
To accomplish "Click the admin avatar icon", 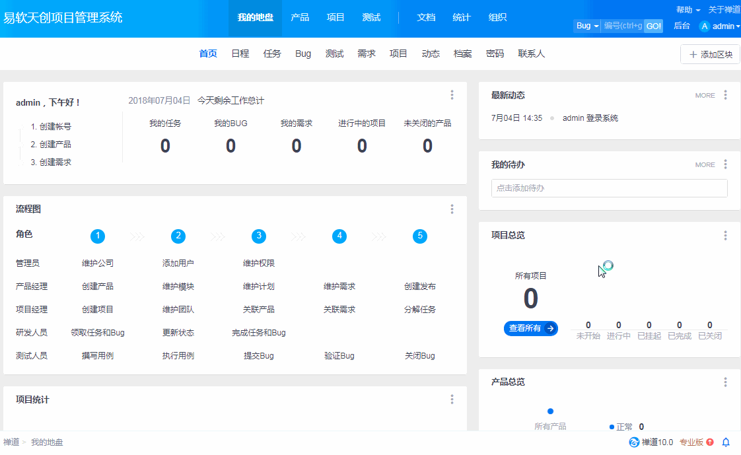I will pyautogui.click(x=705, y=26).
